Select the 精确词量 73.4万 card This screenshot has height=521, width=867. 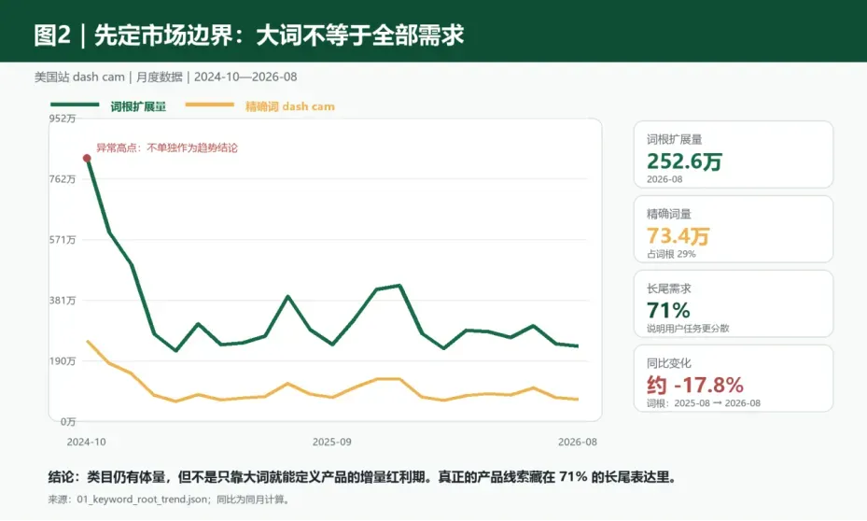[734, 229]
